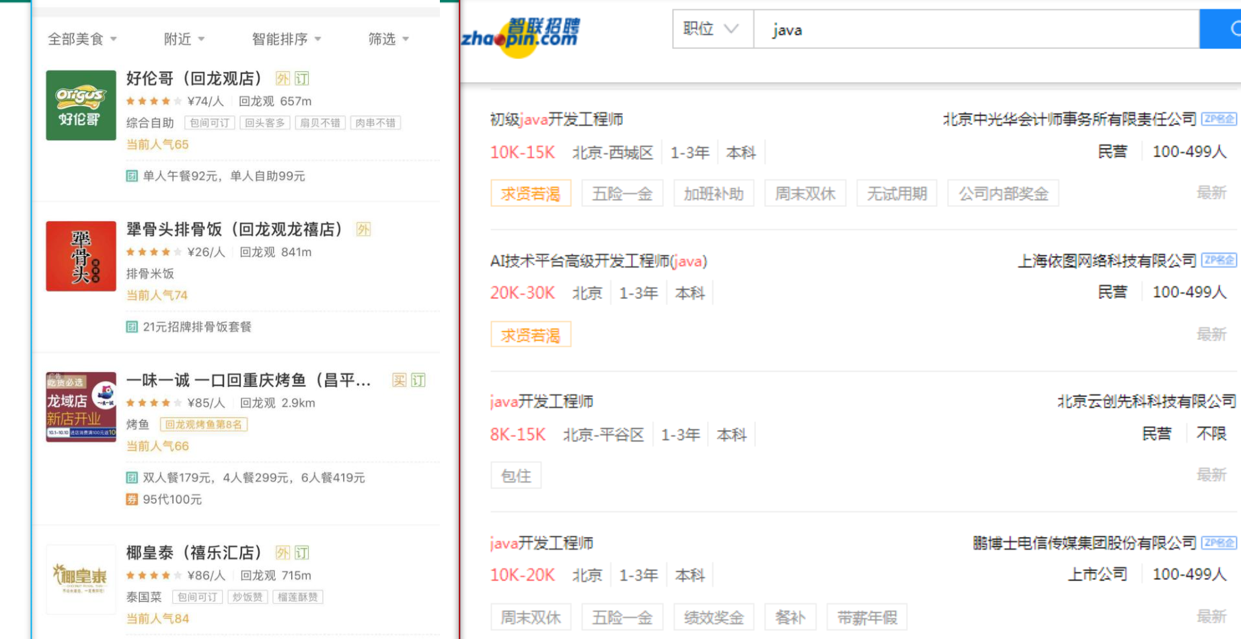1241x639 pixels.
Task: Click the 餐补 benefit tag
Action: click(790, 617)
